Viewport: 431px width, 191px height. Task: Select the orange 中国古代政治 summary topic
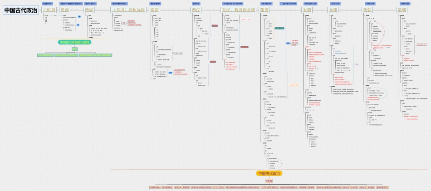coord(269,173)
